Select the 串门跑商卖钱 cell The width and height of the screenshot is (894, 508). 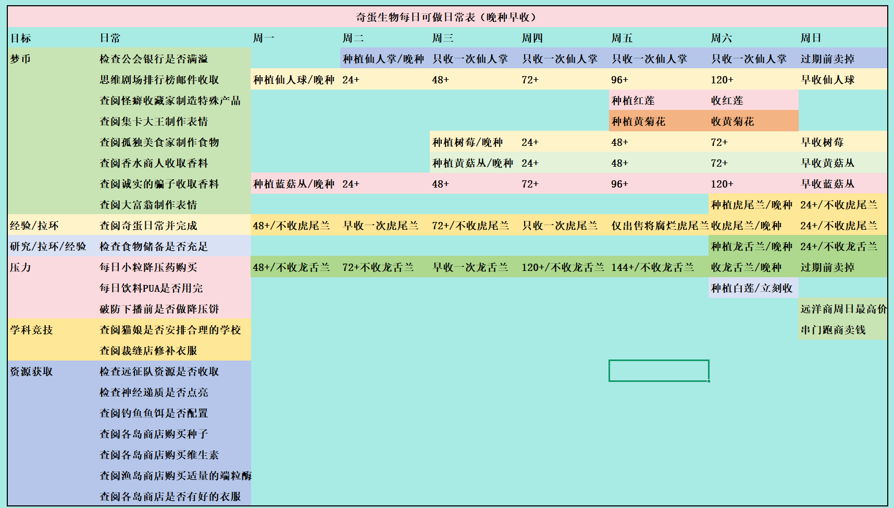click(x=842, y=330)
